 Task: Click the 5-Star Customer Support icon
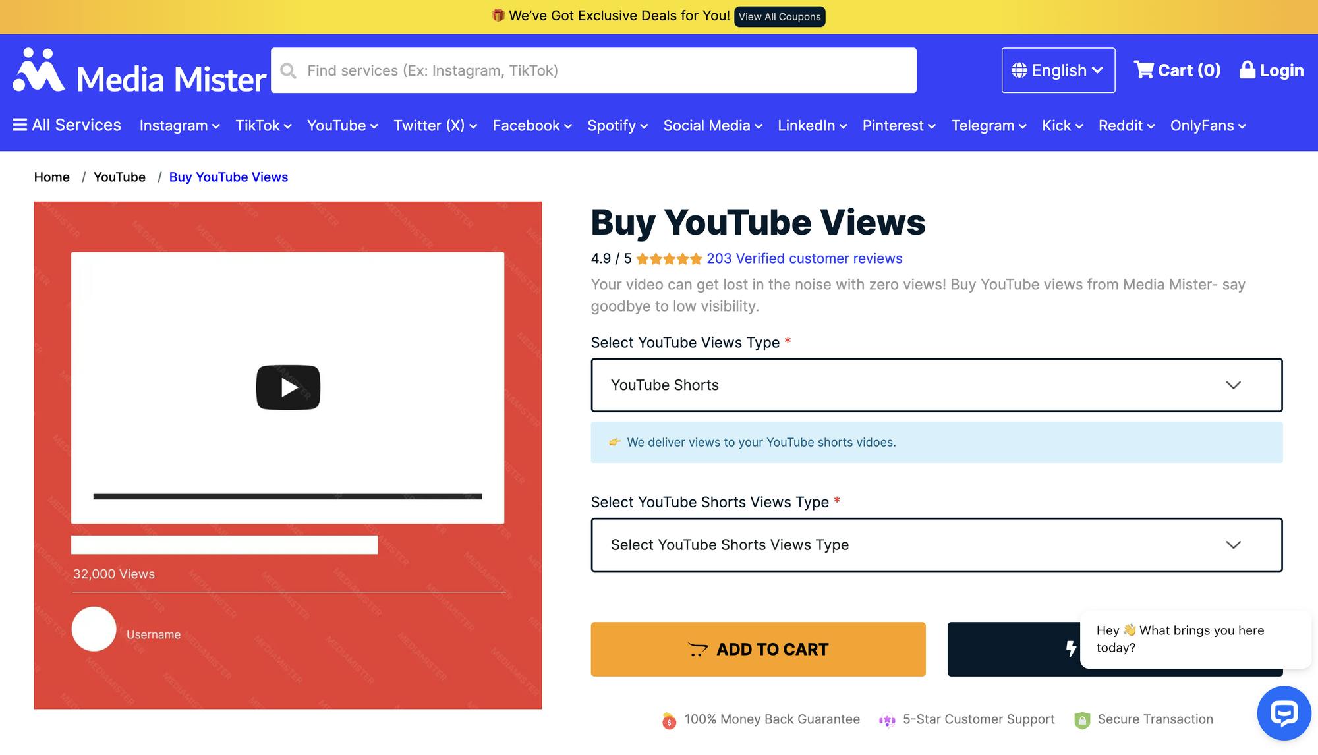[888, 719]
